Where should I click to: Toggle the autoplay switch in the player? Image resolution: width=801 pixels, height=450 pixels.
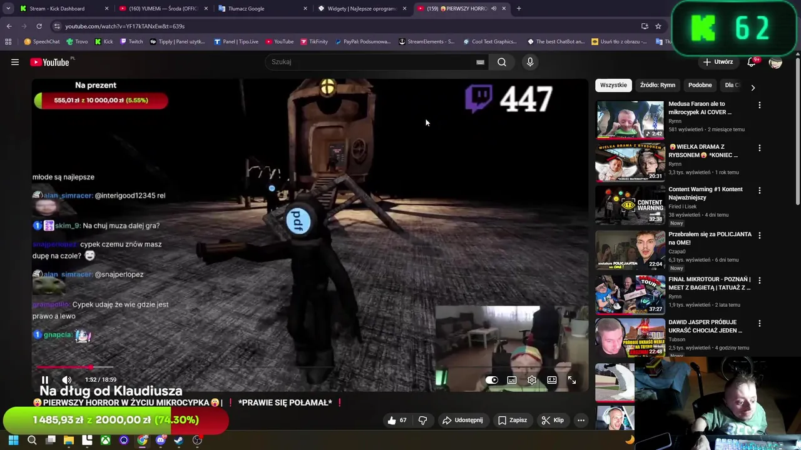[x=492, y=380]
